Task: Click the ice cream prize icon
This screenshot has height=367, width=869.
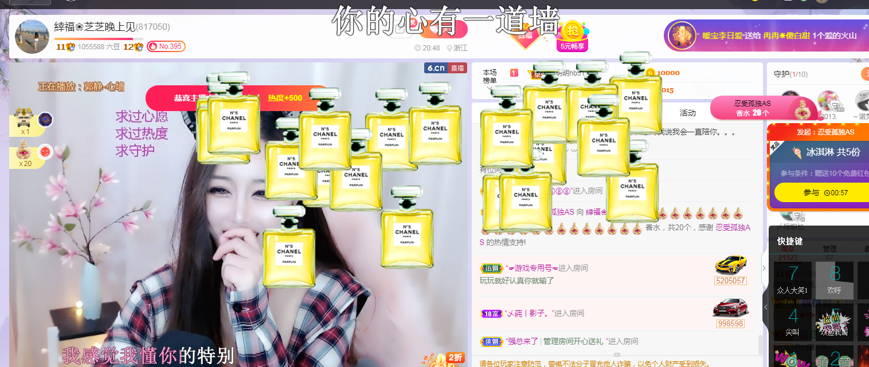Action: [797, 152]
